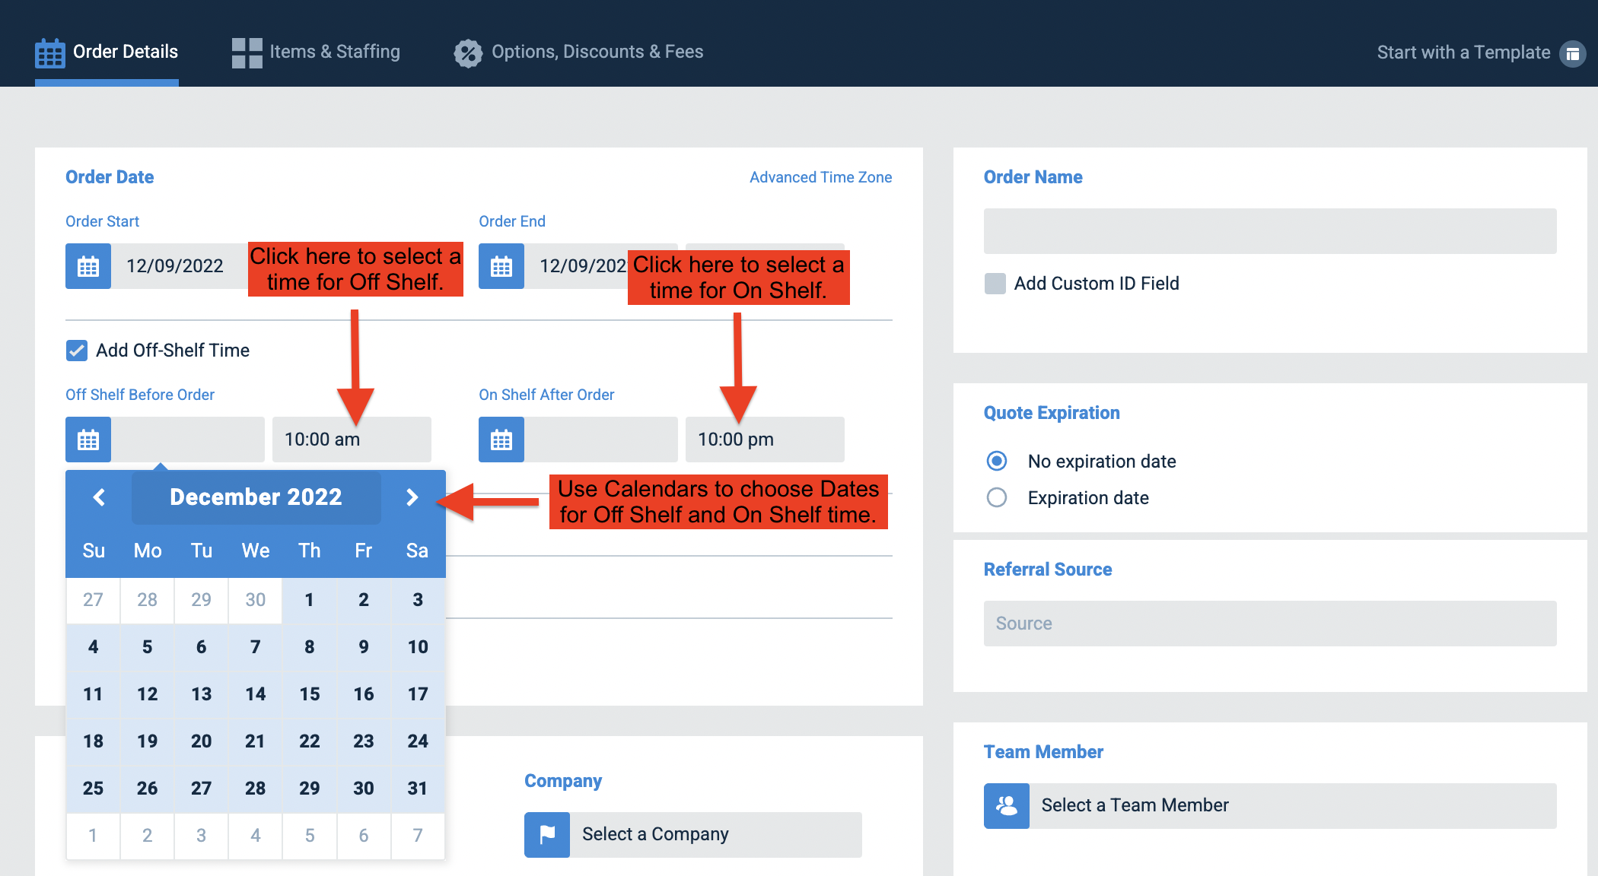Click the Order Name input field
Image resolution: width=1598 pixels, height=876 pixels.
coord(1270,231)
